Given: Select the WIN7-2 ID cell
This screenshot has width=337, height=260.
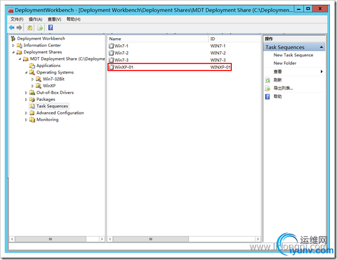Looking at the screenshot, I should click(218, 53).
